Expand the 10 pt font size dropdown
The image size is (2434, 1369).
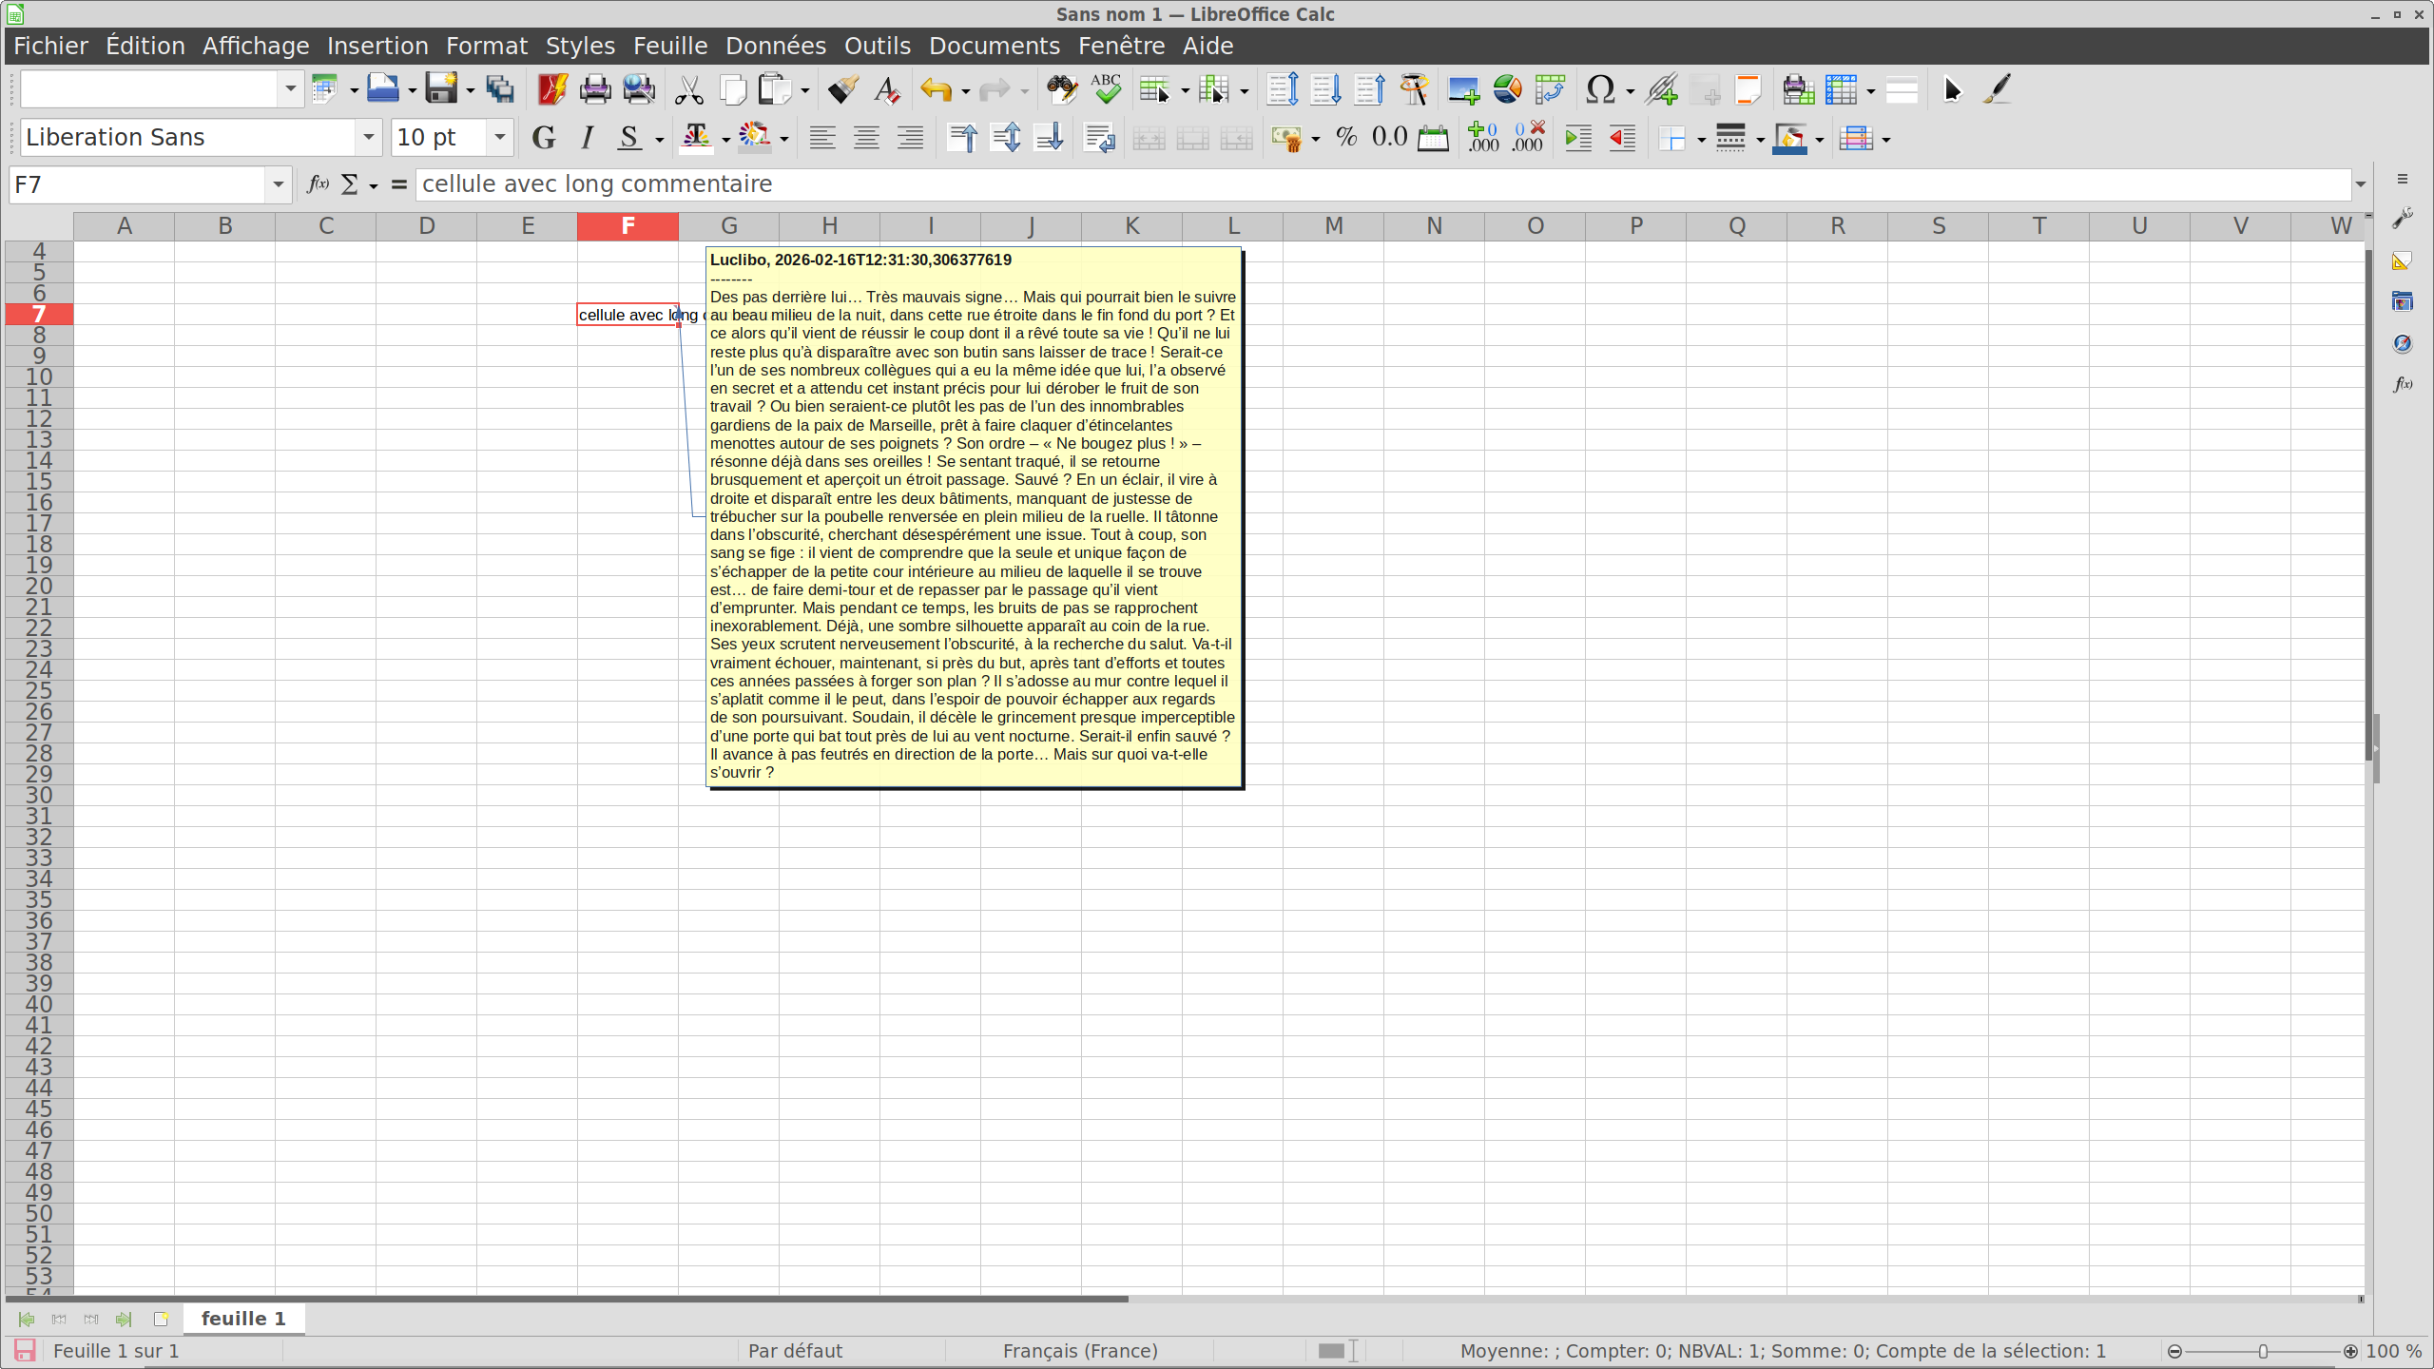(499, 138)
